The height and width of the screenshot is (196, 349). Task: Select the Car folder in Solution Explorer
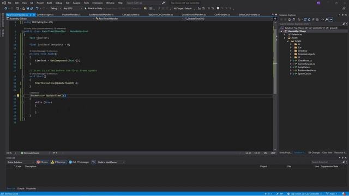[x=299, y=47]
